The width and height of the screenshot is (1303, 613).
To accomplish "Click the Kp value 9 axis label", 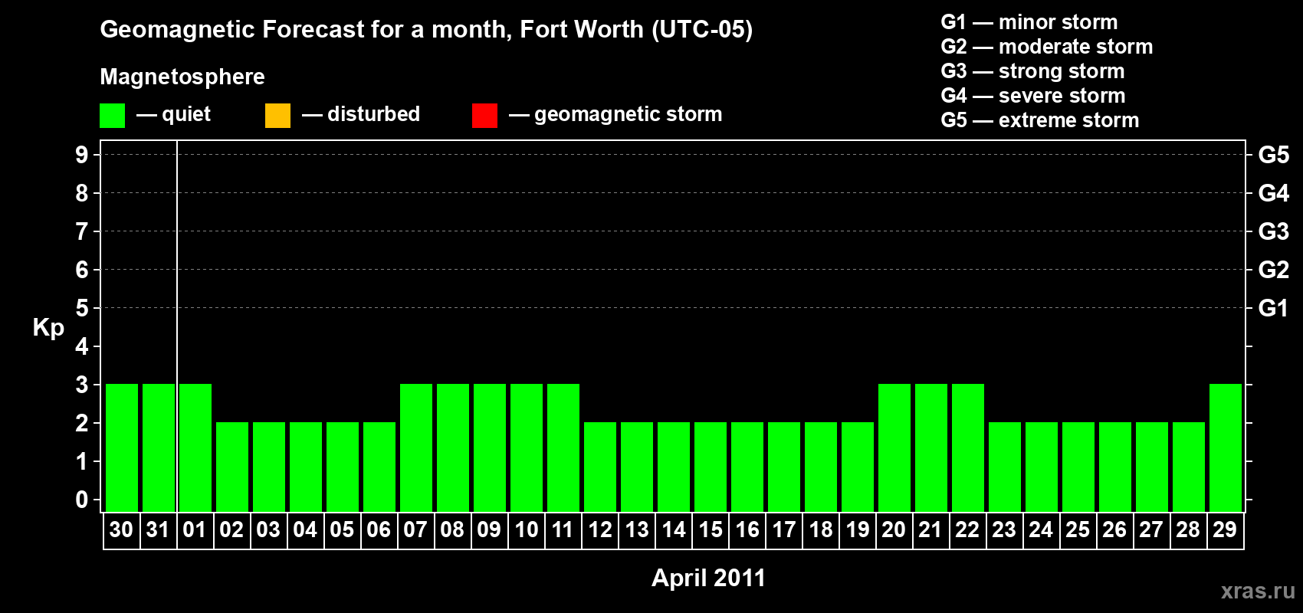I will tap(81, 155).
